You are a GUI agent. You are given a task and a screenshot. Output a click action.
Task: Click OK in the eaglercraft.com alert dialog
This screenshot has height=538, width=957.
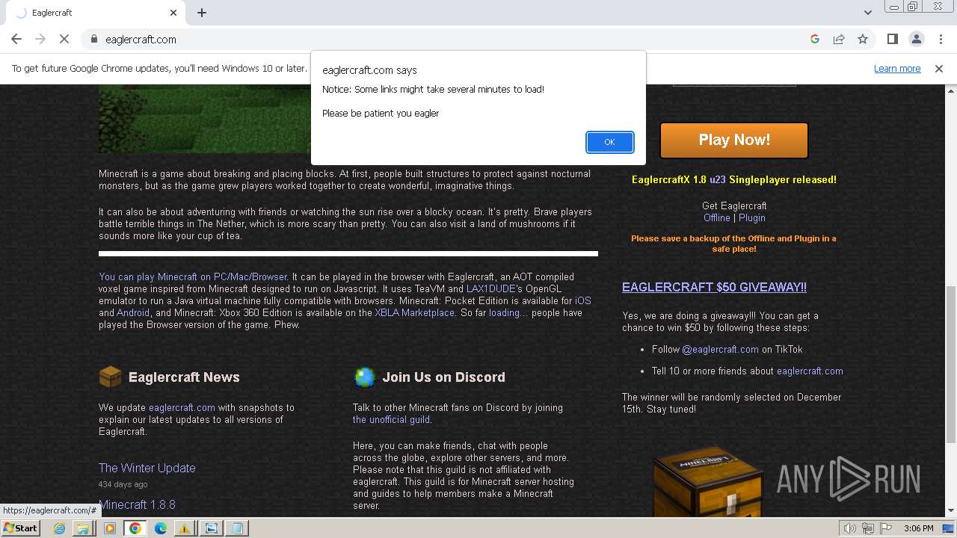tap(609, 142)
